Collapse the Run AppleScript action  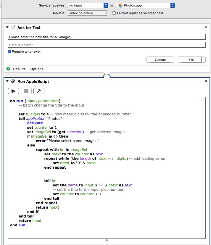(x=7, y=81)
